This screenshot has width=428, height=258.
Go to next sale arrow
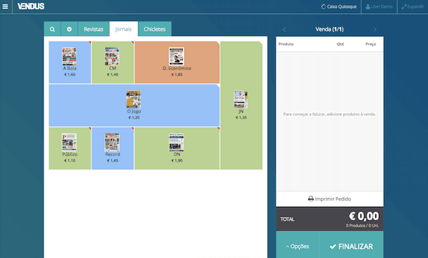pos(374,29)
